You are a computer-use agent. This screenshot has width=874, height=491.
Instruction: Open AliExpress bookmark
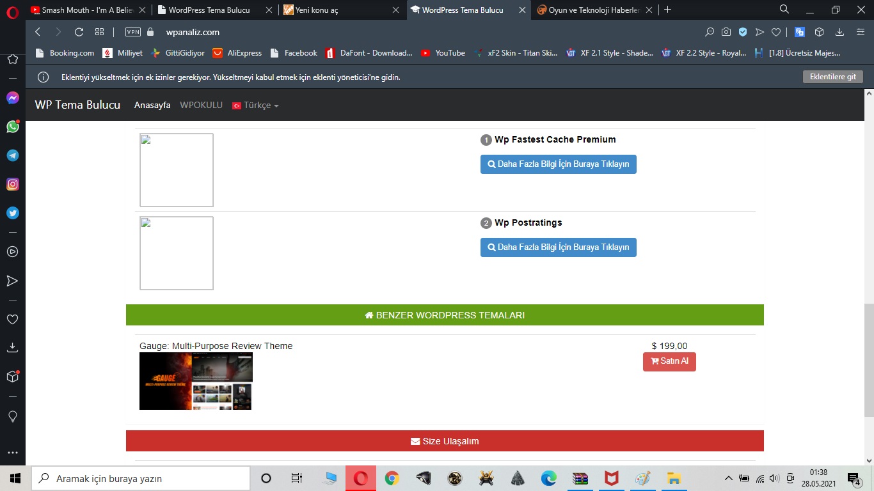pyautogui.click(x=237, y=53)
